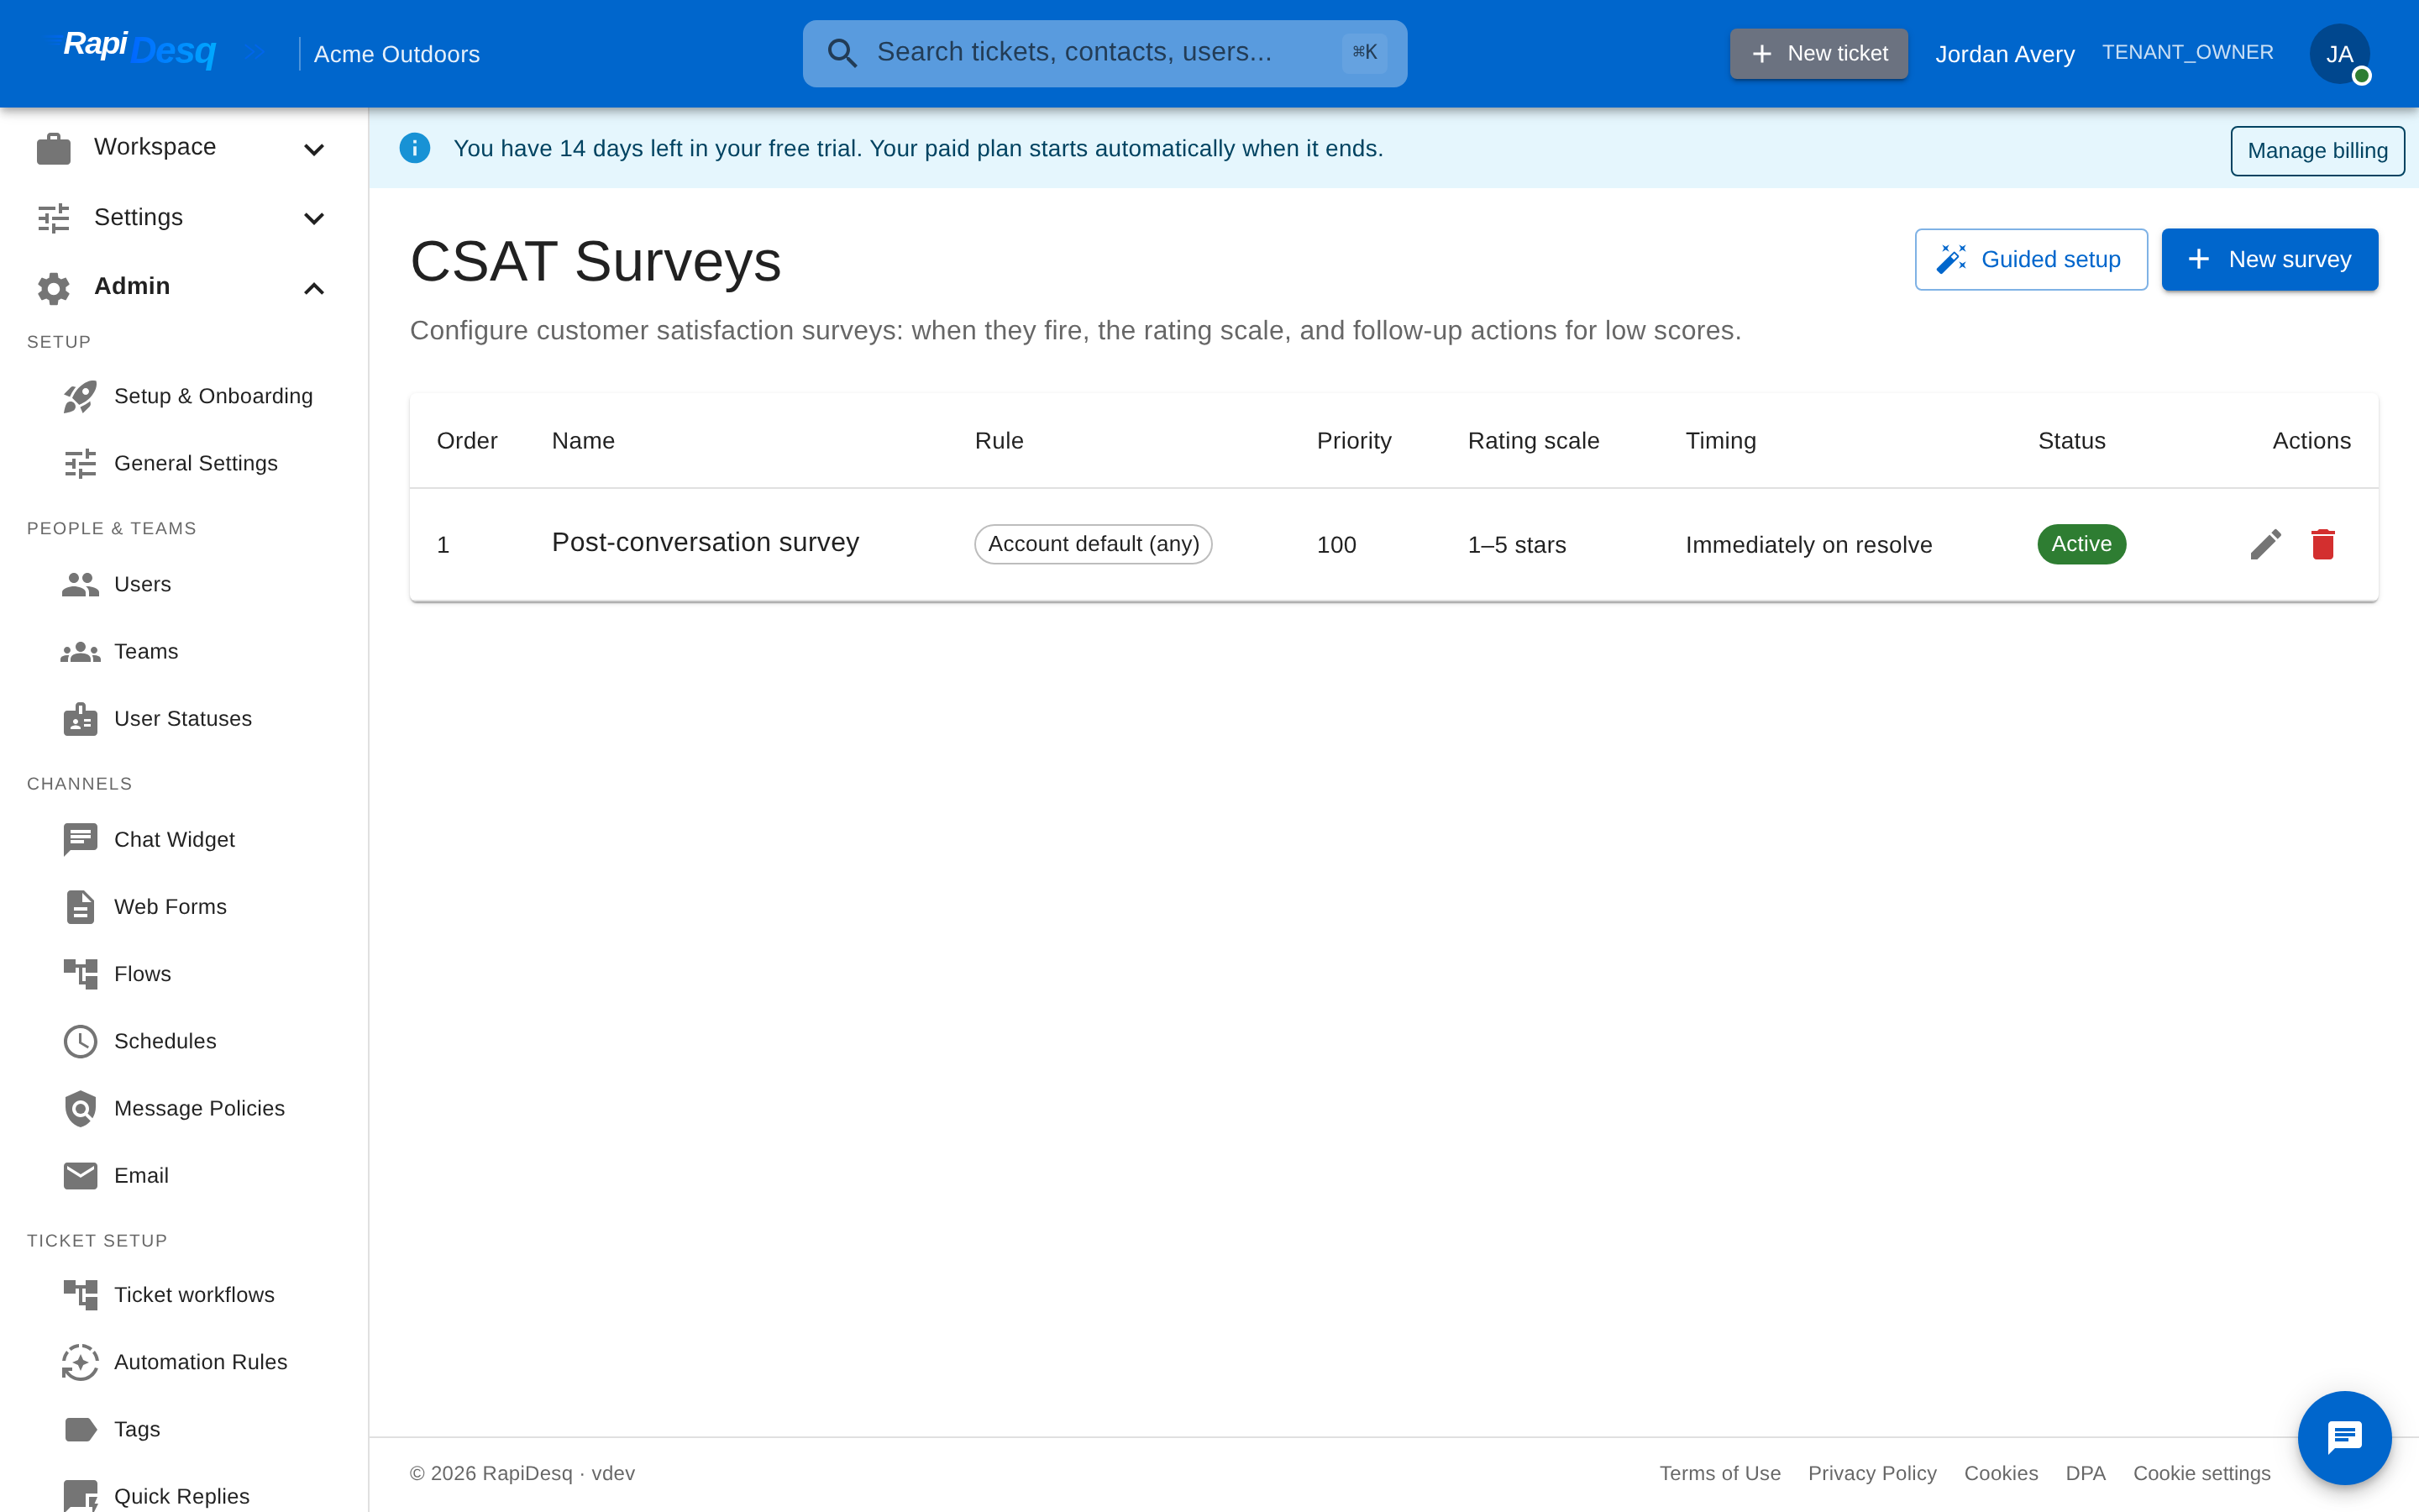This screenshot has height=1512, width=2419.
Task: Click the TENANT_OWNER role label
Action: pos(2187,52)
